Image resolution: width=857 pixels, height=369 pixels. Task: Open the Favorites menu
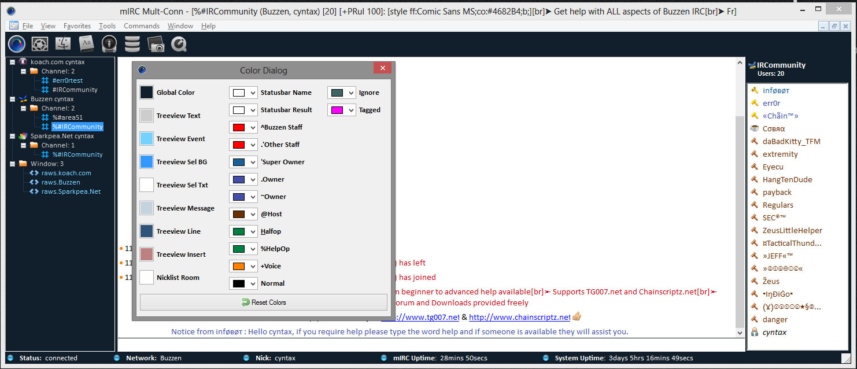pos(77,26)
